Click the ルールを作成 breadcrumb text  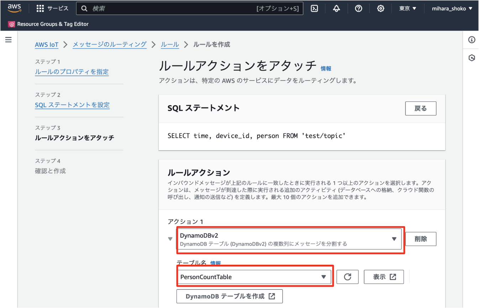(211, 44)
